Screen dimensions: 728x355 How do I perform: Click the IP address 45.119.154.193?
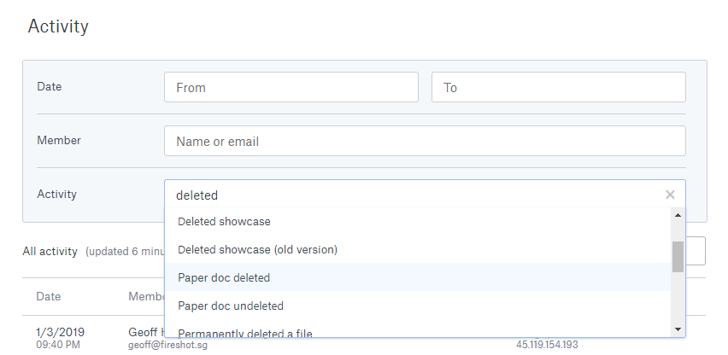click(x=548, y=345)
